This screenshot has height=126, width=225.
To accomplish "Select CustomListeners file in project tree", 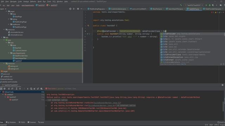I will pyautogui.click(x=21, y=50).
